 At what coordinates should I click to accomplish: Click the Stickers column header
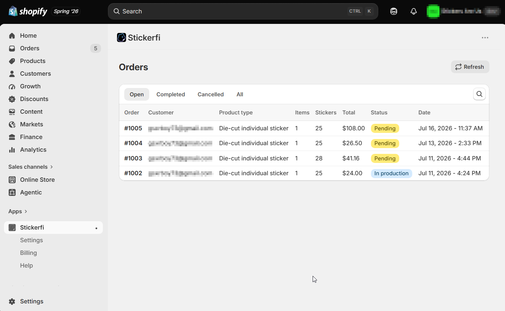(x=326, y=113)
